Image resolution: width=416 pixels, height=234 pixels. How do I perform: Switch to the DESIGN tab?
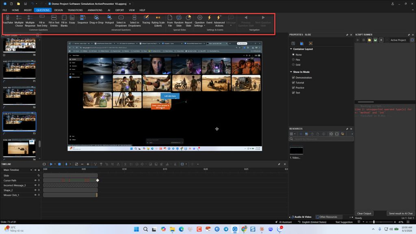click(x=58, y=10)
